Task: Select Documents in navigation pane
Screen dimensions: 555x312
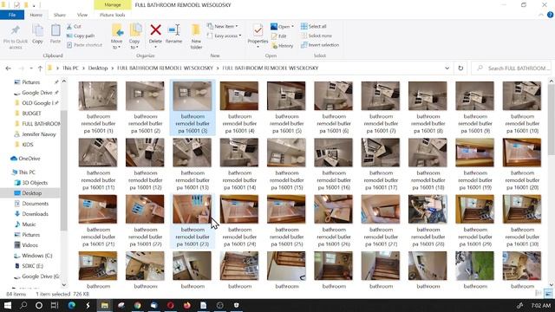Action: click(35, 204)
